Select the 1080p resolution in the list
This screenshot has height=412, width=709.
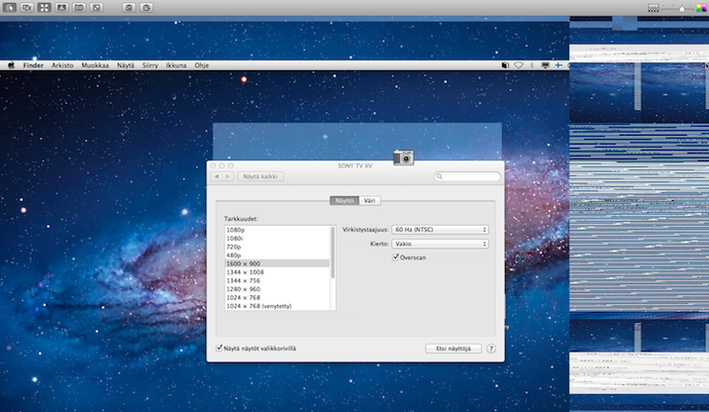236,230
